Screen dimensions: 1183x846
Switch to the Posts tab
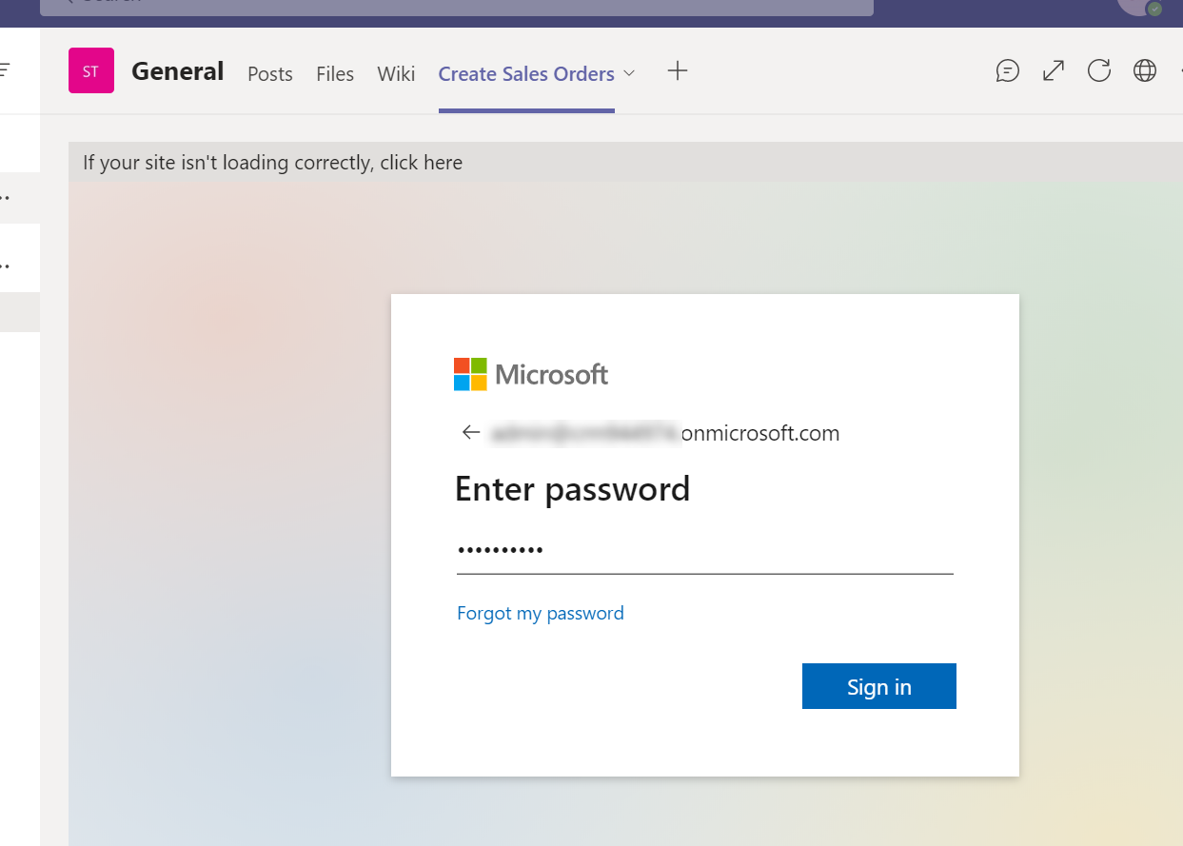click(269, 74)
